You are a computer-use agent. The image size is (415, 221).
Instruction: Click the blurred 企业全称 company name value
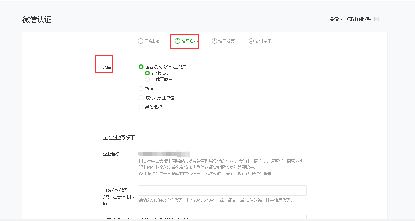[164, 154]
